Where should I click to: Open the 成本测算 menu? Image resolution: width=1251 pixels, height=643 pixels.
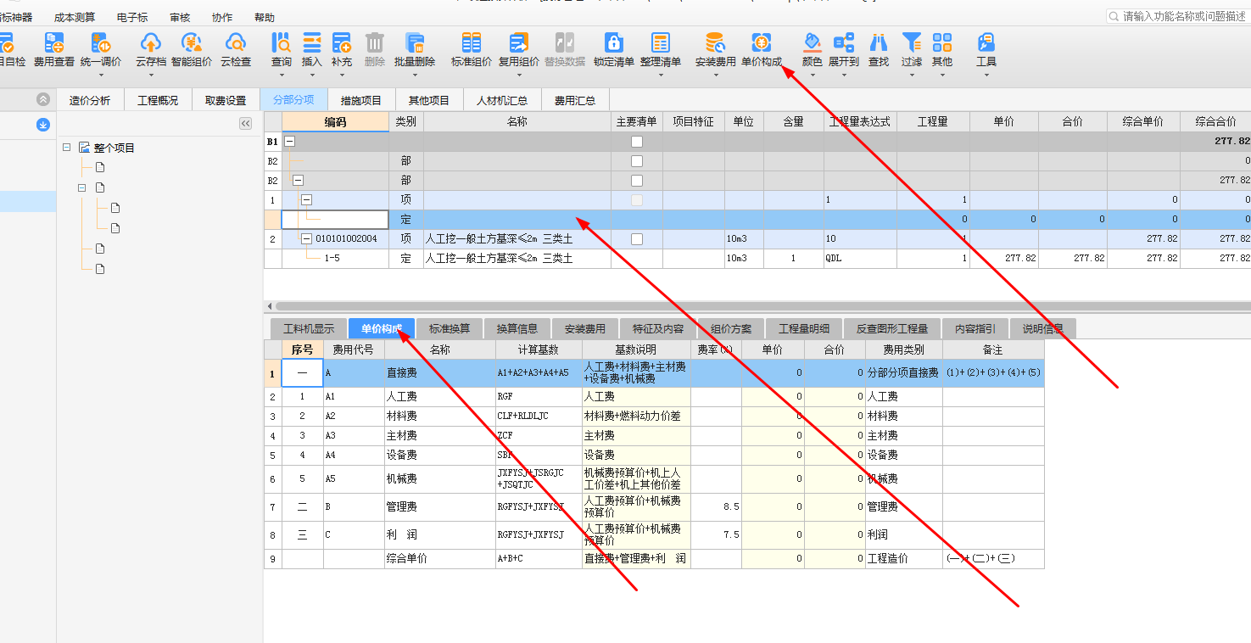point(75,18)
